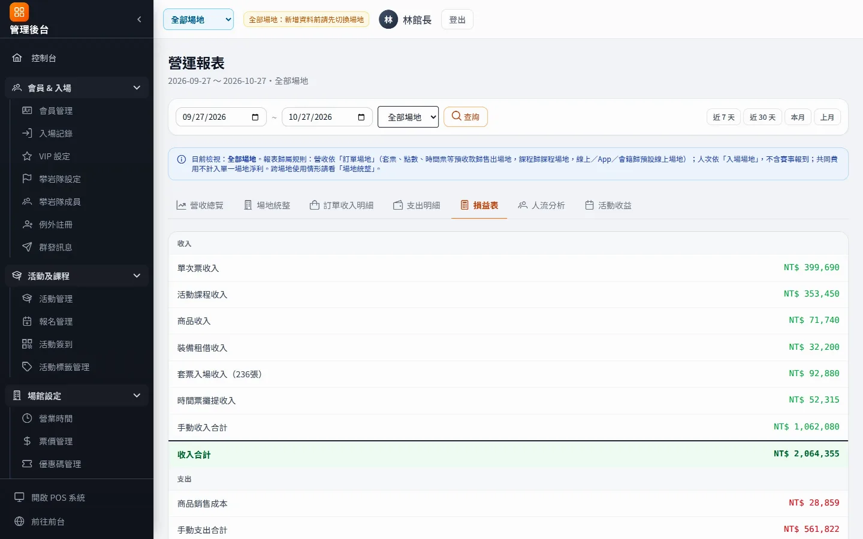Choose the 上月 quick range
The height and width of the screenshot is (539, 863).
(x=828, y=117)
